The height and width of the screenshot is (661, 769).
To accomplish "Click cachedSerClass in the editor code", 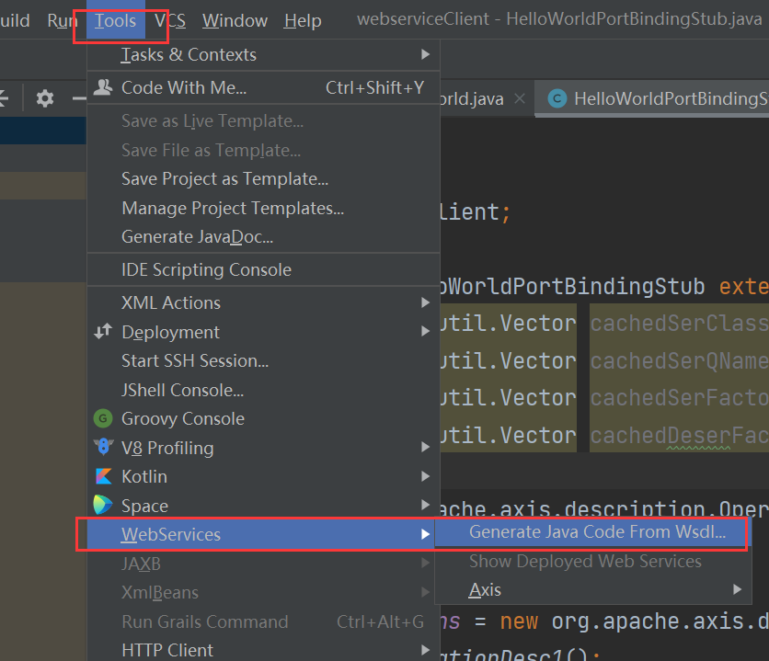I will (679, 324).
